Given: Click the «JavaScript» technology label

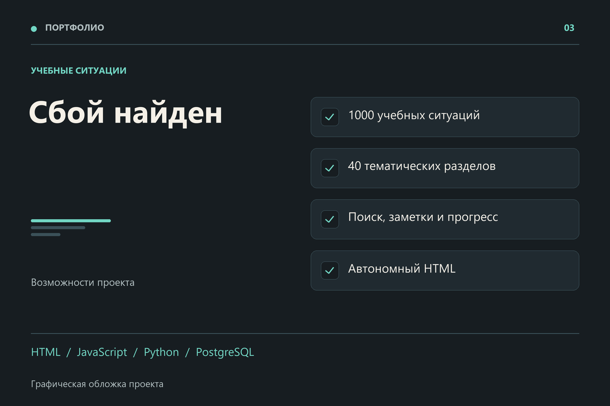Looking at the screenshot, I should point(102,352).
